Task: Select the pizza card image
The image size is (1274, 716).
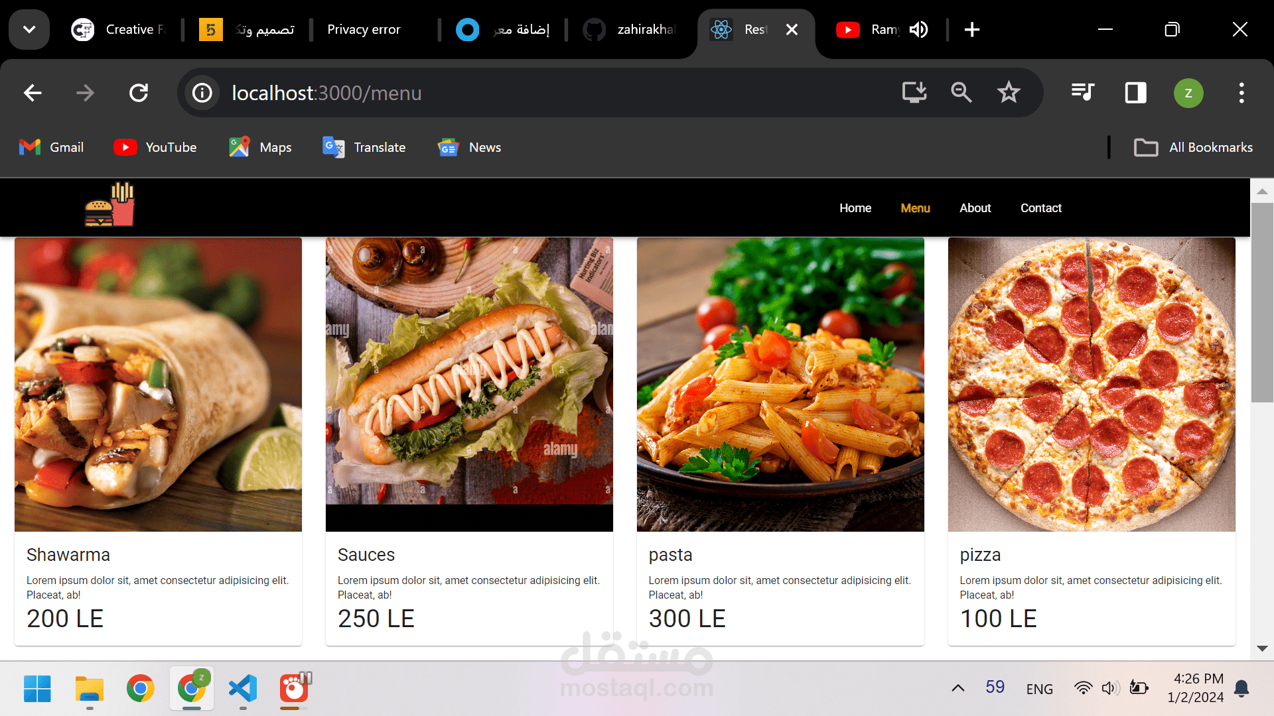Action: 1092,385
